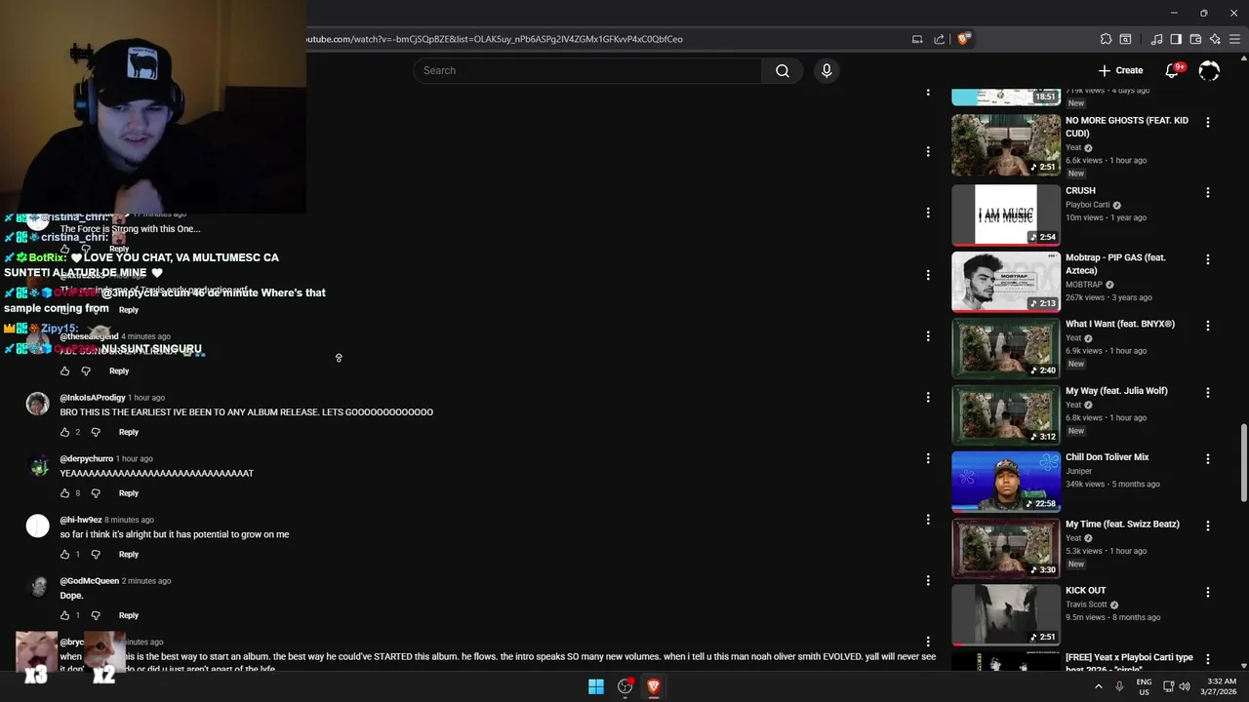Image resolution: width=1249 pixels, height=702 pixels.
Task: Dislike the @GodMcQueen "Dope." comment
Action: 96,615
